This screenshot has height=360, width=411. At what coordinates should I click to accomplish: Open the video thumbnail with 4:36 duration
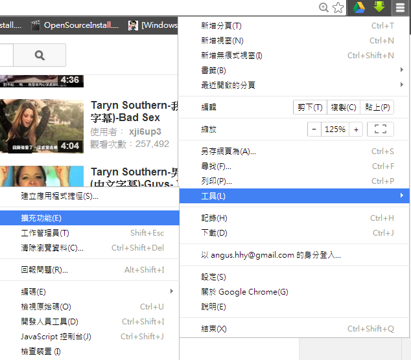(41, 81)
